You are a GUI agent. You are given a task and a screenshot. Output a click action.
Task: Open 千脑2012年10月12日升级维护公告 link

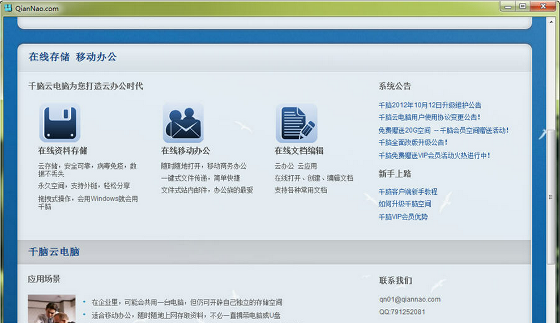pos(430,105)
